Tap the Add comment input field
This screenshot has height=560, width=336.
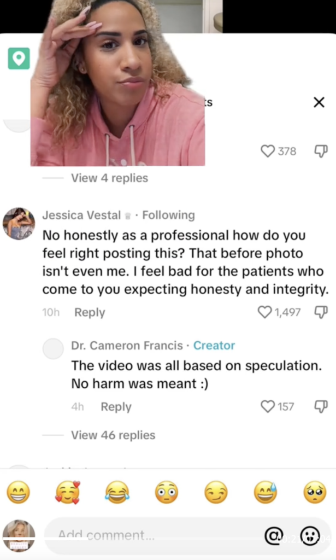137,535
